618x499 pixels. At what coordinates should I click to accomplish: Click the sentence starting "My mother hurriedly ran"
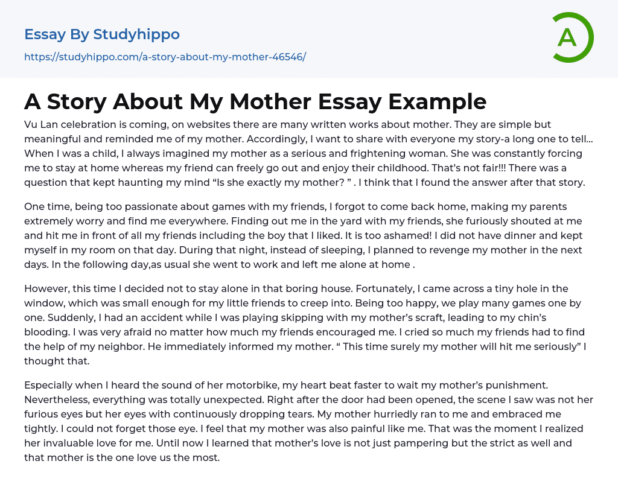coord(422,414)
